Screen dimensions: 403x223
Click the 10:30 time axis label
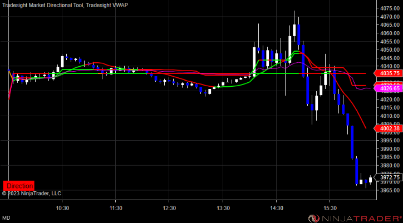tap(62, 207)
